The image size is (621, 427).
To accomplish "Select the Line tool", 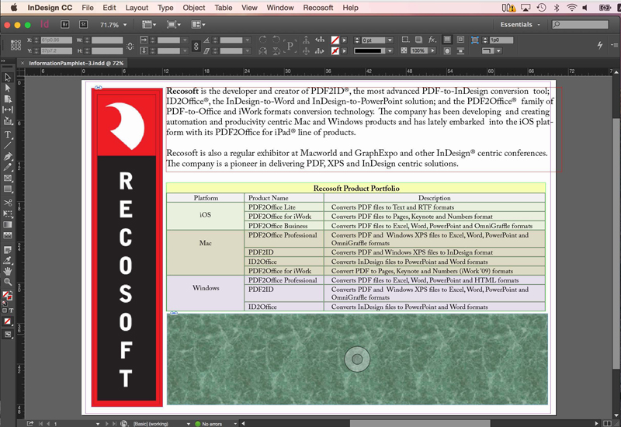I will [8, 145].
